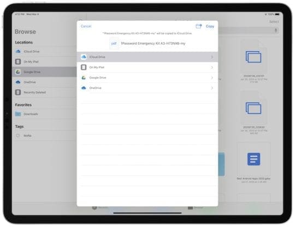Tap Copy in the dialog header
Image resolution: width=295 pixels, height=227 pixels.
[x=210, y=26]
